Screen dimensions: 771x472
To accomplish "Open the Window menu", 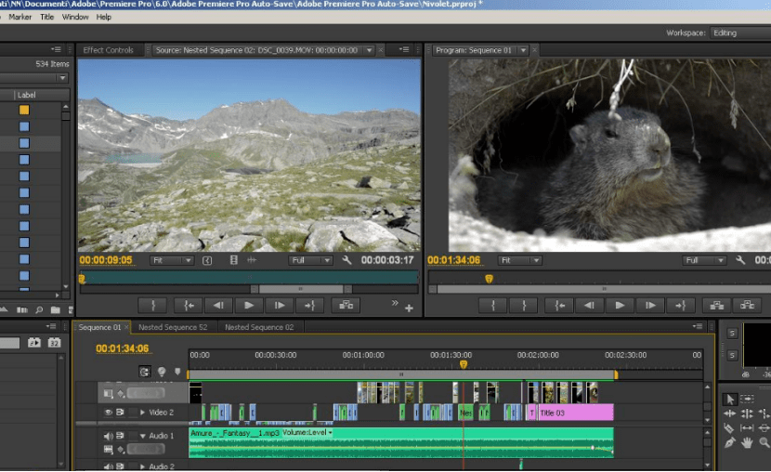I will click(x=75, y=17).
